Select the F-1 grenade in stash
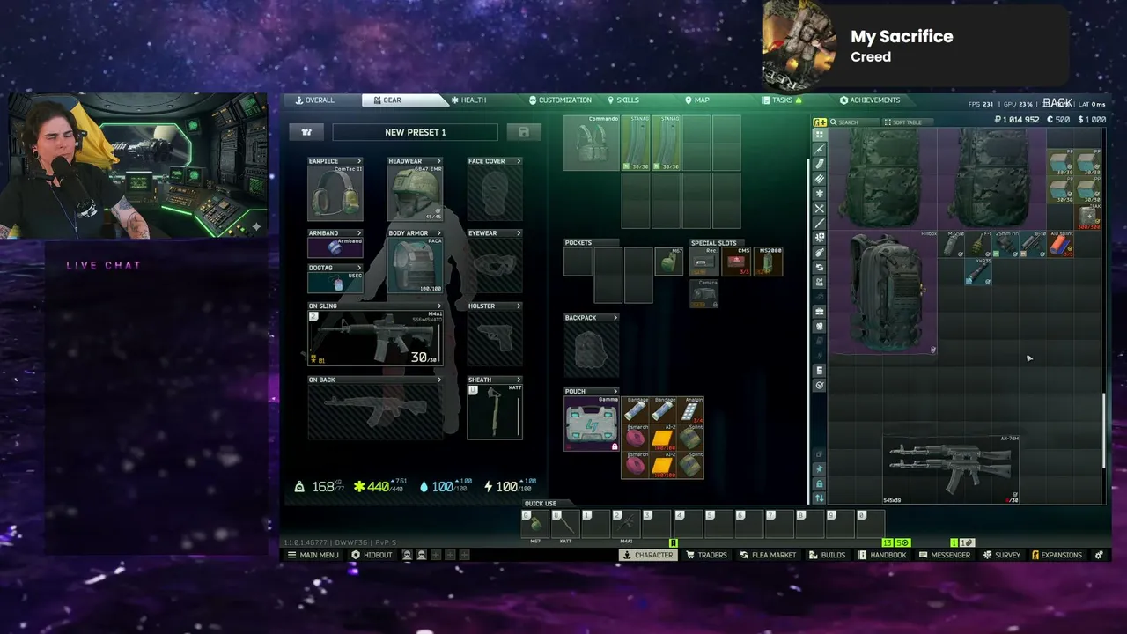 point(978,244)
